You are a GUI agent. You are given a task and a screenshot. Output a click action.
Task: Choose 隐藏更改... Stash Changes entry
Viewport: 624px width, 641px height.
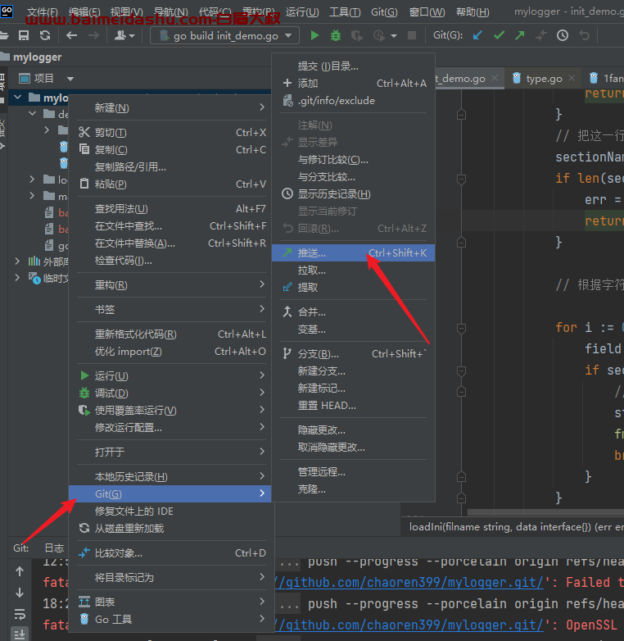[353, 430]
